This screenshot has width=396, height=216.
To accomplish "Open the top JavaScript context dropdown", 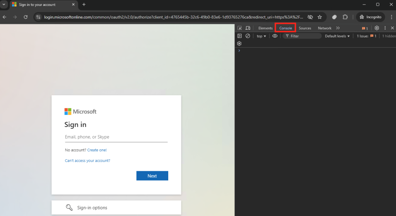I will tap(261, 36).
